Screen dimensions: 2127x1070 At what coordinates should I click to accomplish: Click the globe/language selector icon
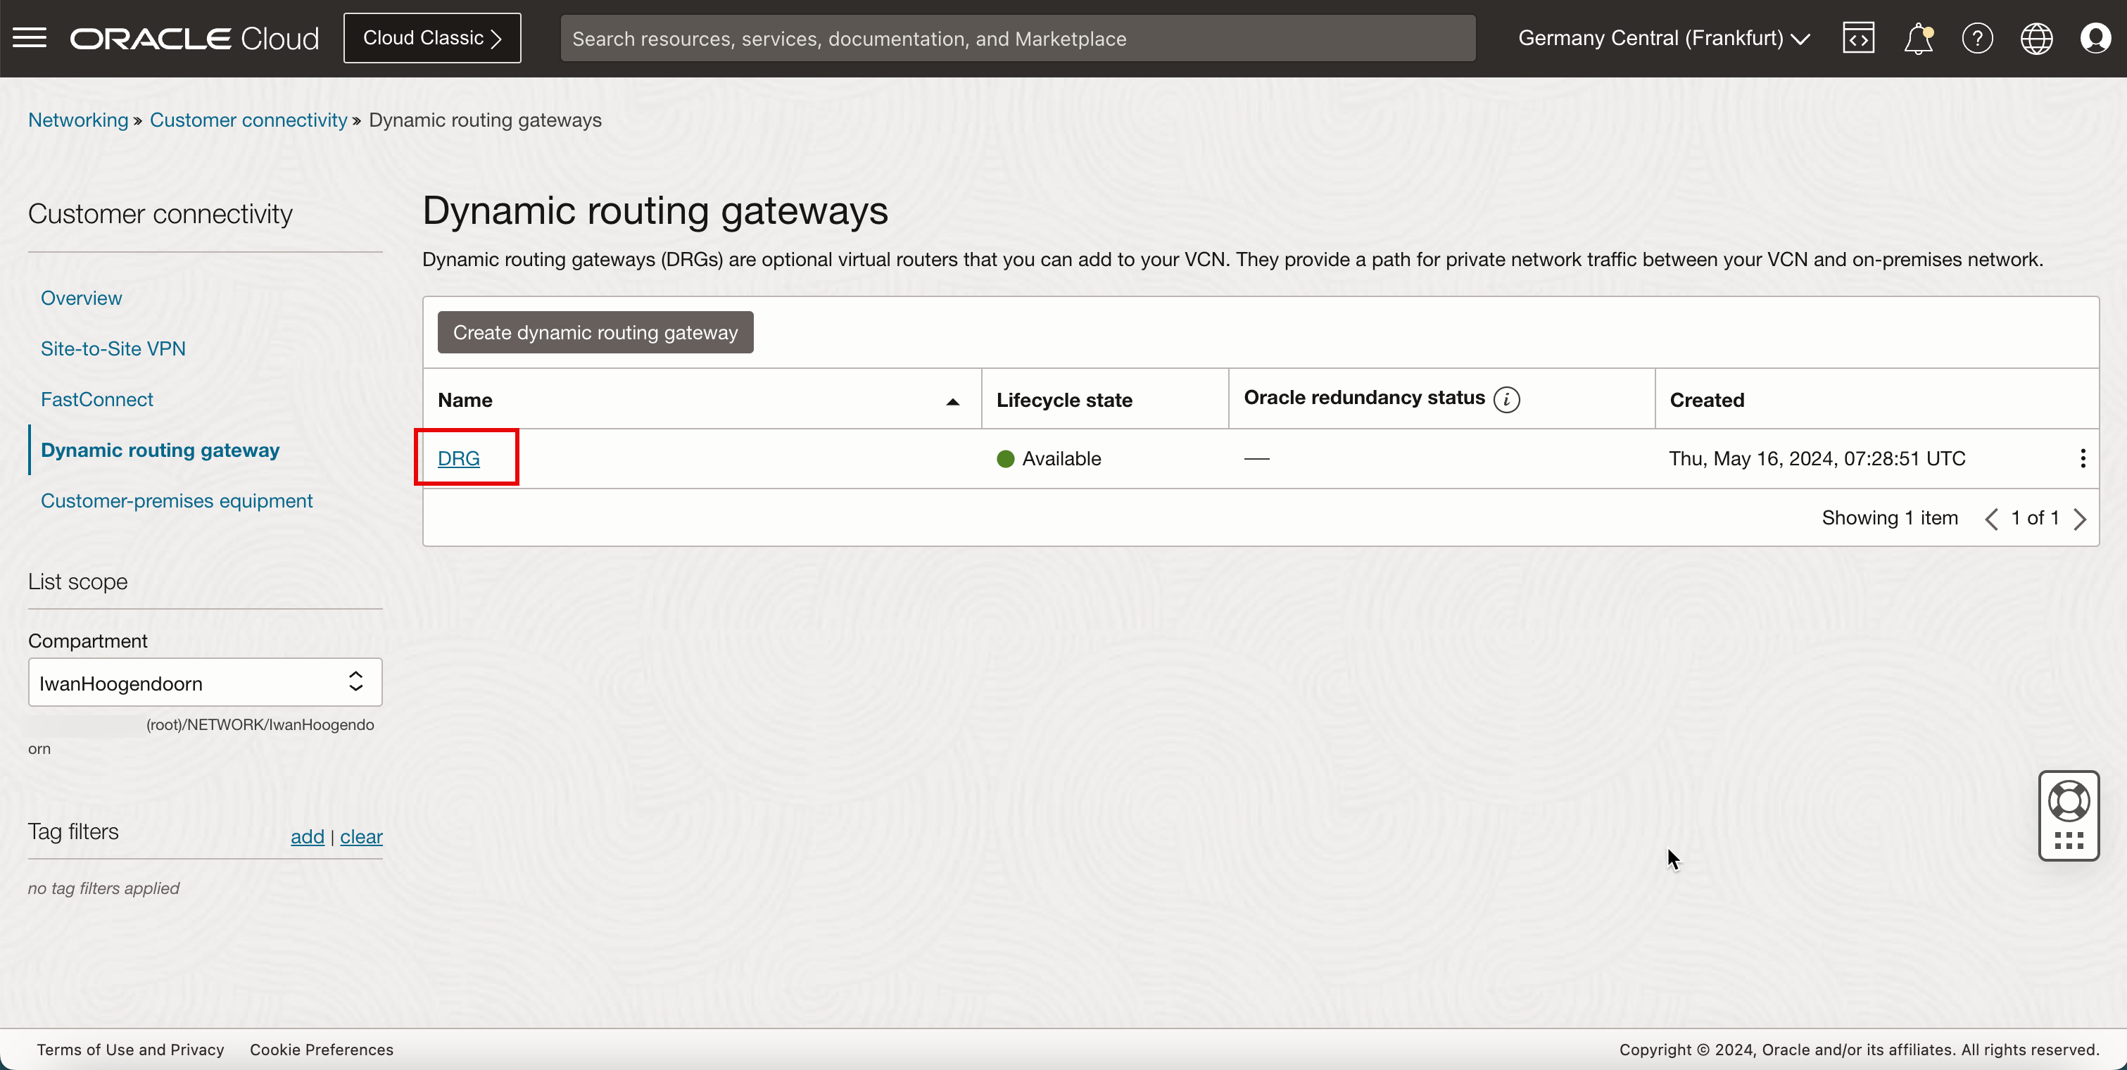coord(2037,37)
